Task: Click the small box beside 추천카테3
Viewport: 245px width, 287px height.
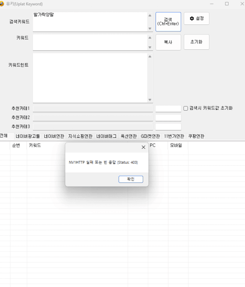Action: coord(168,127)
